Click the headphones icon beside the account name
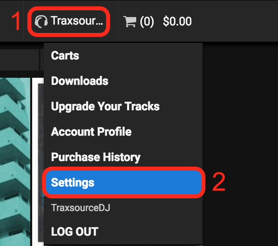 [41, 21]
